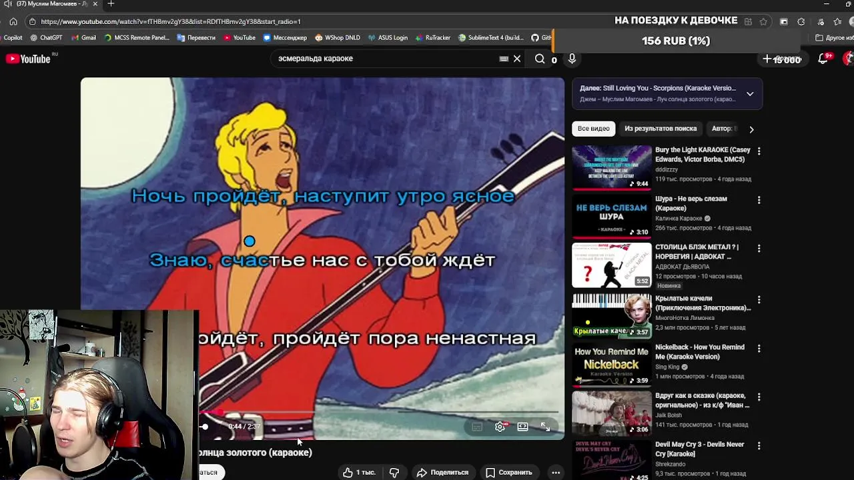This screenshot has width=854, height=480.
Task: Add page to favorites star
Action: tap(763, 21)
